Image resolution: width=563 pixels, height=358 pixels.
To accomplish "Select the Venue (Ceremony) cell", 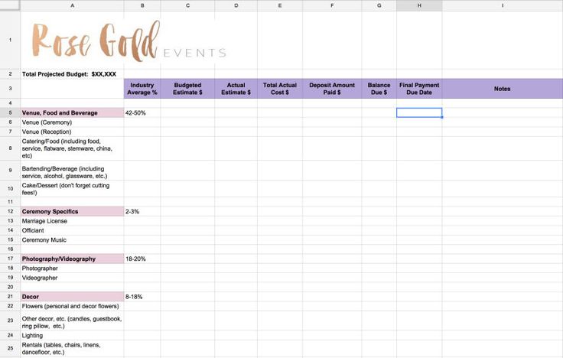I will click(72, 122).
